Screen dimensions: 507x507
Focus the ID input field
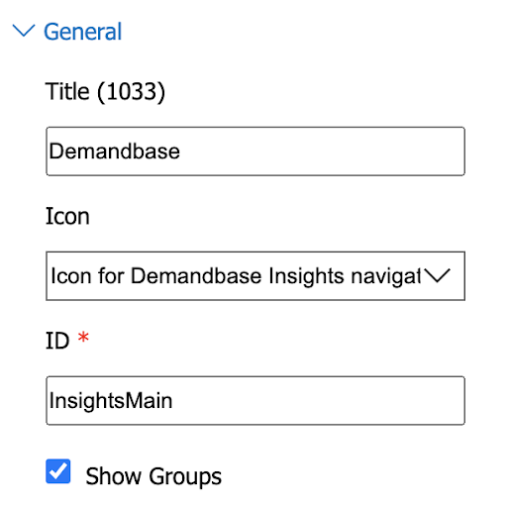click(x=255, y=400)
